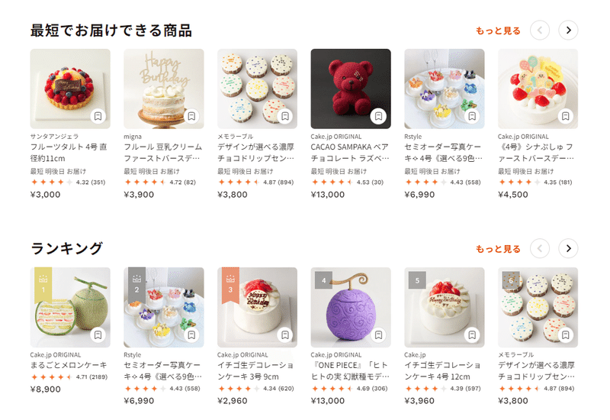Screen dimensions: 610x420
Task: Go to previous items in 最短でお届けできる商品
Action: [540, 31]
